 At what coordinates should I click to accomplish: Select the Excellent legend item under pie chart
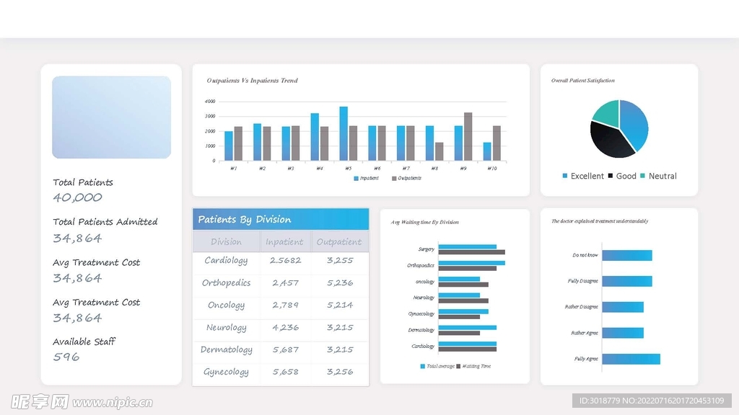point(583,176)
